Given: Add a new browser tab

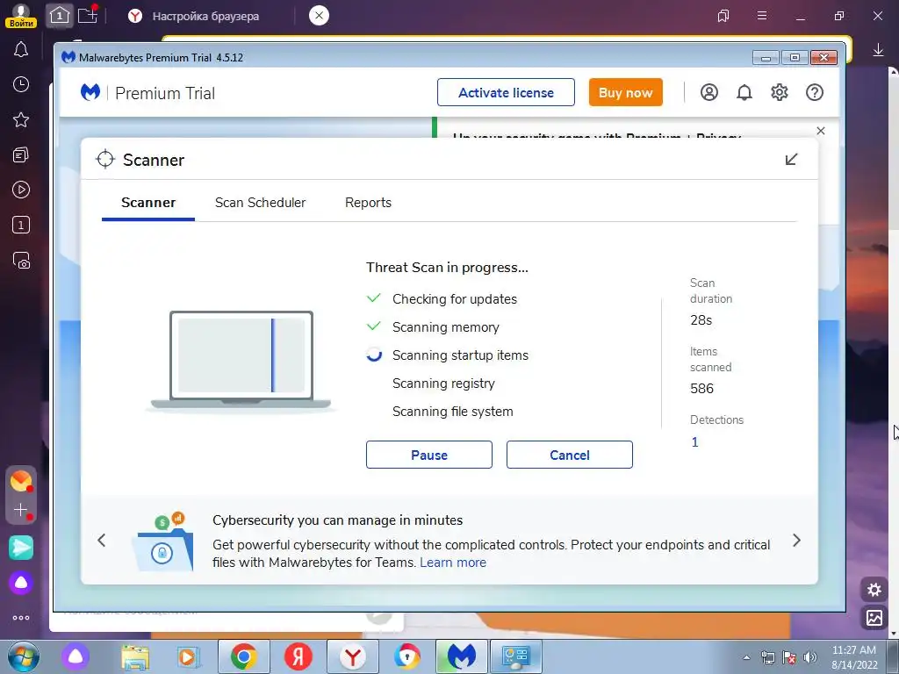Looking at the screenshot, I should pos(88,16).
